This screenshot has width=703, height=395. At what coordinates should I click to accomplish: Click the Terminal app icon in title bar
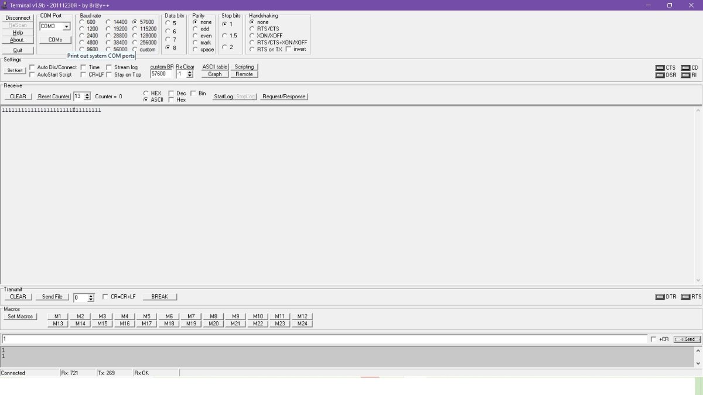click(x=5, y=5)
